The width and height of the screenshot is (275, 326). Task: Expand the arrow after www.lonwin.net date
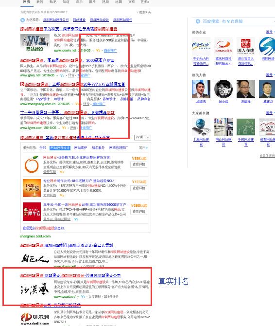coord(93,51)
